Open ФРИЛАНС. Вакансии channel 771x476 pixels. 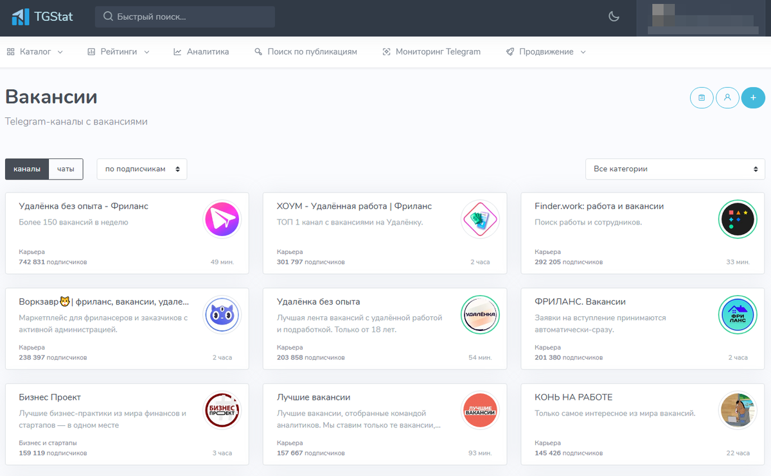pyautogui.click(x=580, y=302)
